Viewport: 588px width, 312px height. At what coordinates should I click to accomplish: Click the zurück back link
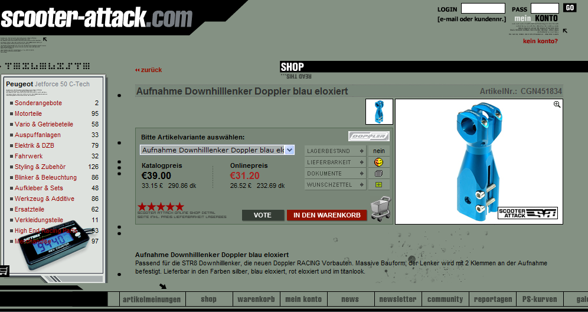point(149,70)
